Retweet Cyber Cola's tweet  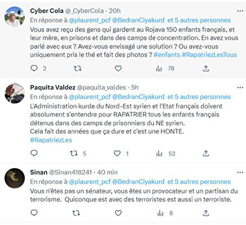click(x=77, y=68)
